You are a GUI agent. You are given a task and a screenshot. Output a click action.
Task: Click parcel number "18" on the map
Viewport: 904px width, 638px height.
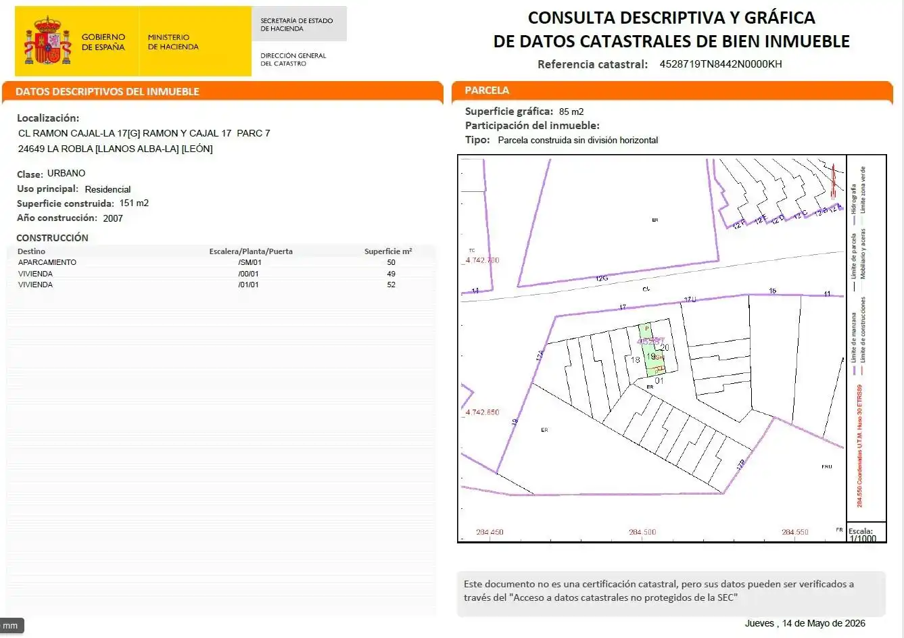[x=635, y=360]
